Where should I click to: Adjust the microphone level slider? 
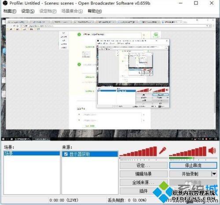click(143, 158)
